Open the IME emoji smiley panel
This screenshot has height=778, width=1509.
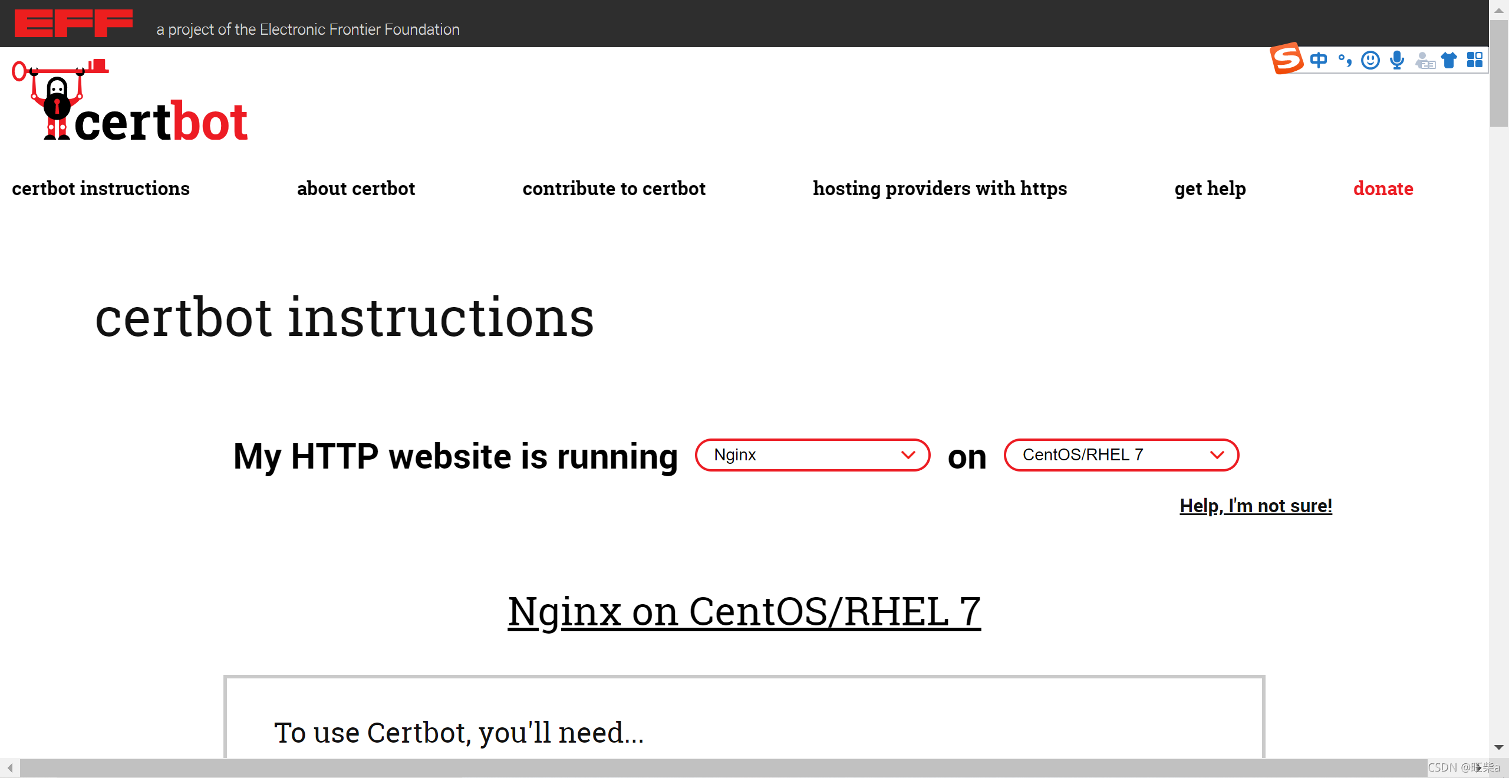click(x=1370, y=60)
